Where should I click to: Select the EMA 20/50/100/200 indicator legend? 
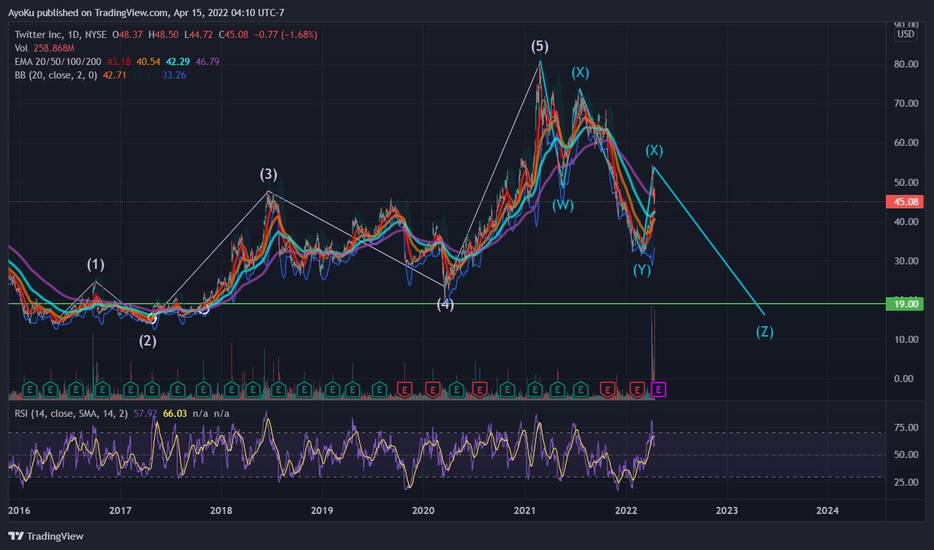click(58, 62)
